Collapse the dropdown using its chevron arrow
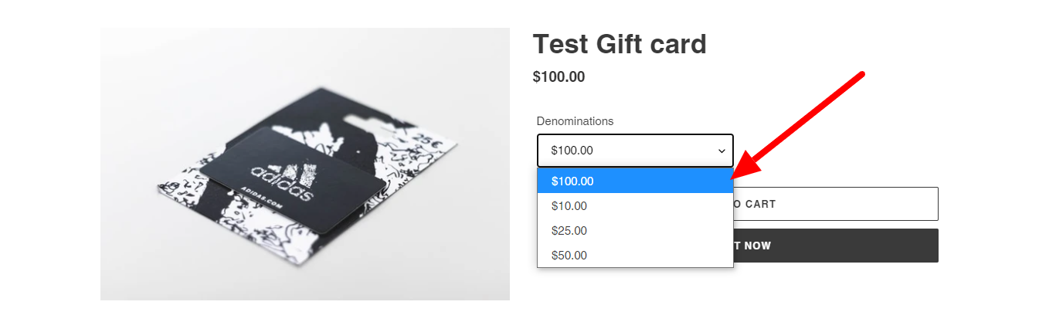 (x=722, y=151)
